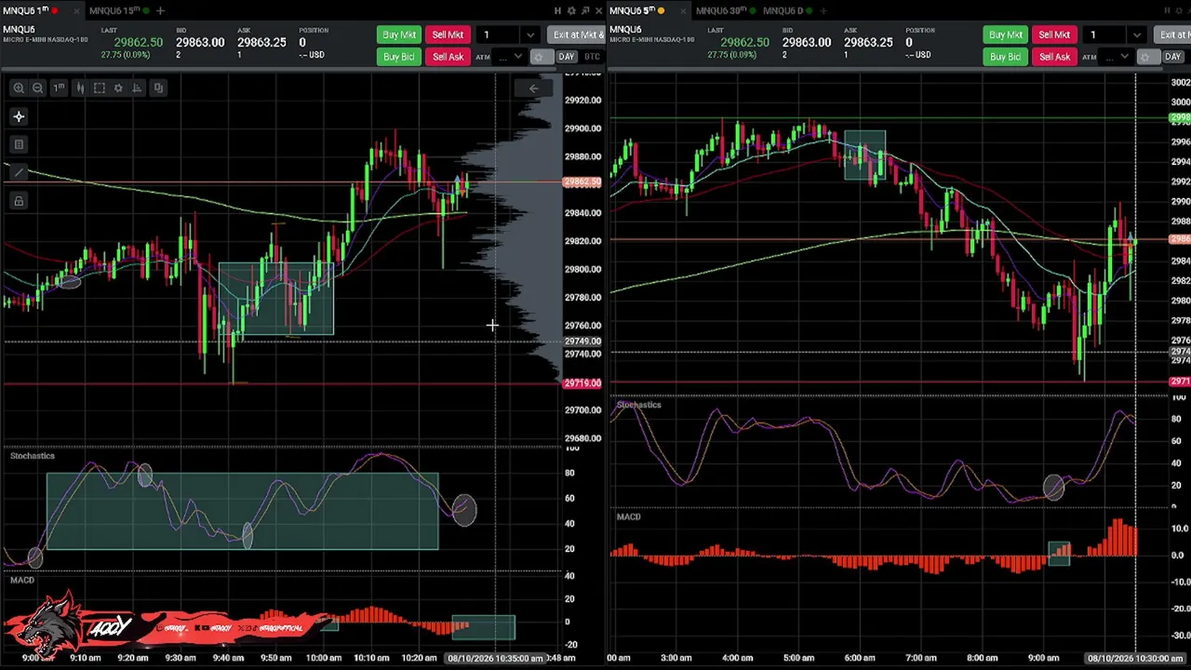The height and width of the screenshot is (670, 1191).
Task: Activate the dashed selection box tool
Action: (x=100, y=87)
